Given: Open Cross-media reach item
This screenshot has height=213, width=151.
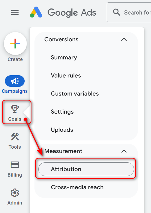Looking at the screenshot, I should pyautogui.click(x=77, y=187).
